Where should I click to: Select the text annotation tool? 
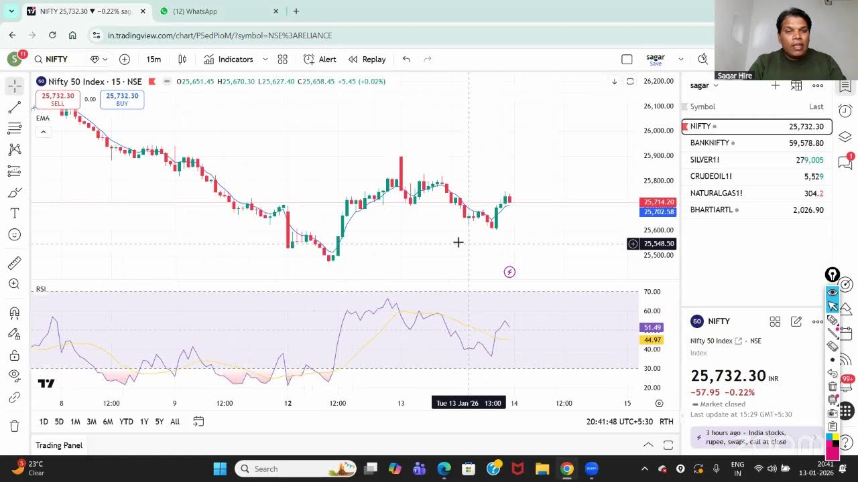point(14,214)
